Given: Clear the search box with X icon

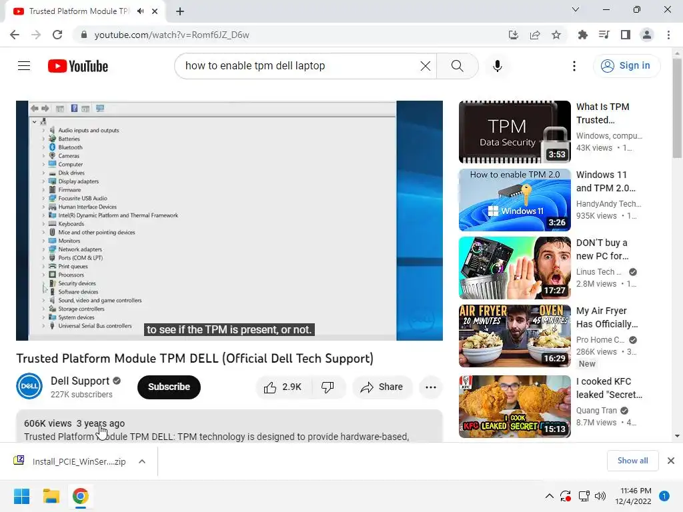Looking at the screenshot, I should tap(425, 66).
